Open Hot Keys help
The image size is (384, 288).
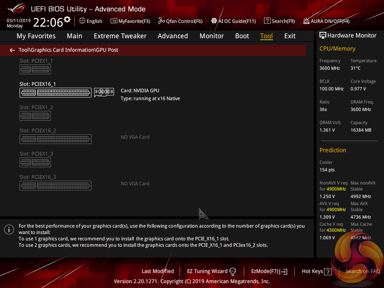(x=312, y=271)
